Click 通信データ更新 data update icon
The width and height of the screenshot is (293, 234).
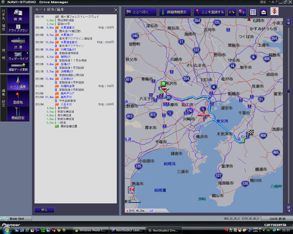tap(18, 67)
